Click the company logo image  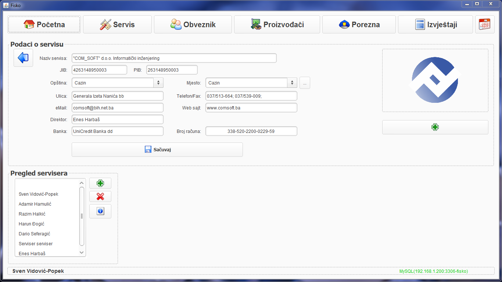click(x=435, y=80)
